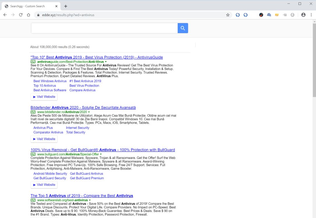
Task: Open the Chrome profile avatar
Action: pyautogui.click(x=303, y=15)
